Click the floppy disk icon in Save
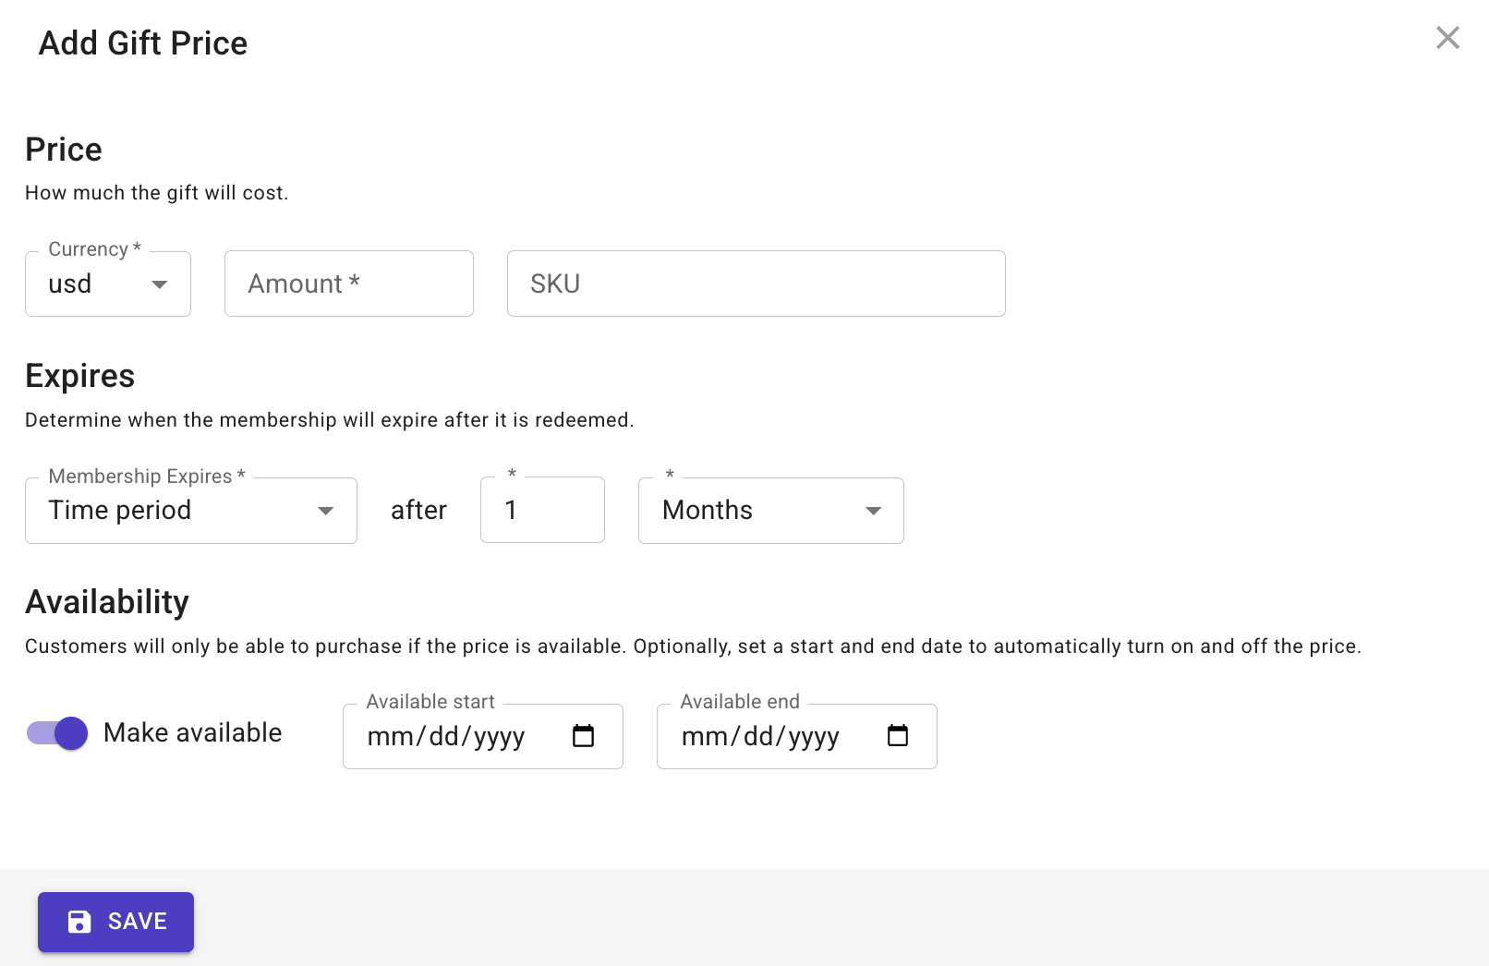 coord(80,922)
